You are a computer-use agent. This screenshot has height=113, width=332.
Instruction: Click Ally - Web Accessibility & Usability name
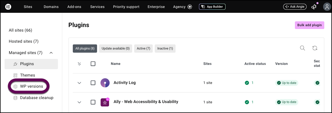coord(146,102)
